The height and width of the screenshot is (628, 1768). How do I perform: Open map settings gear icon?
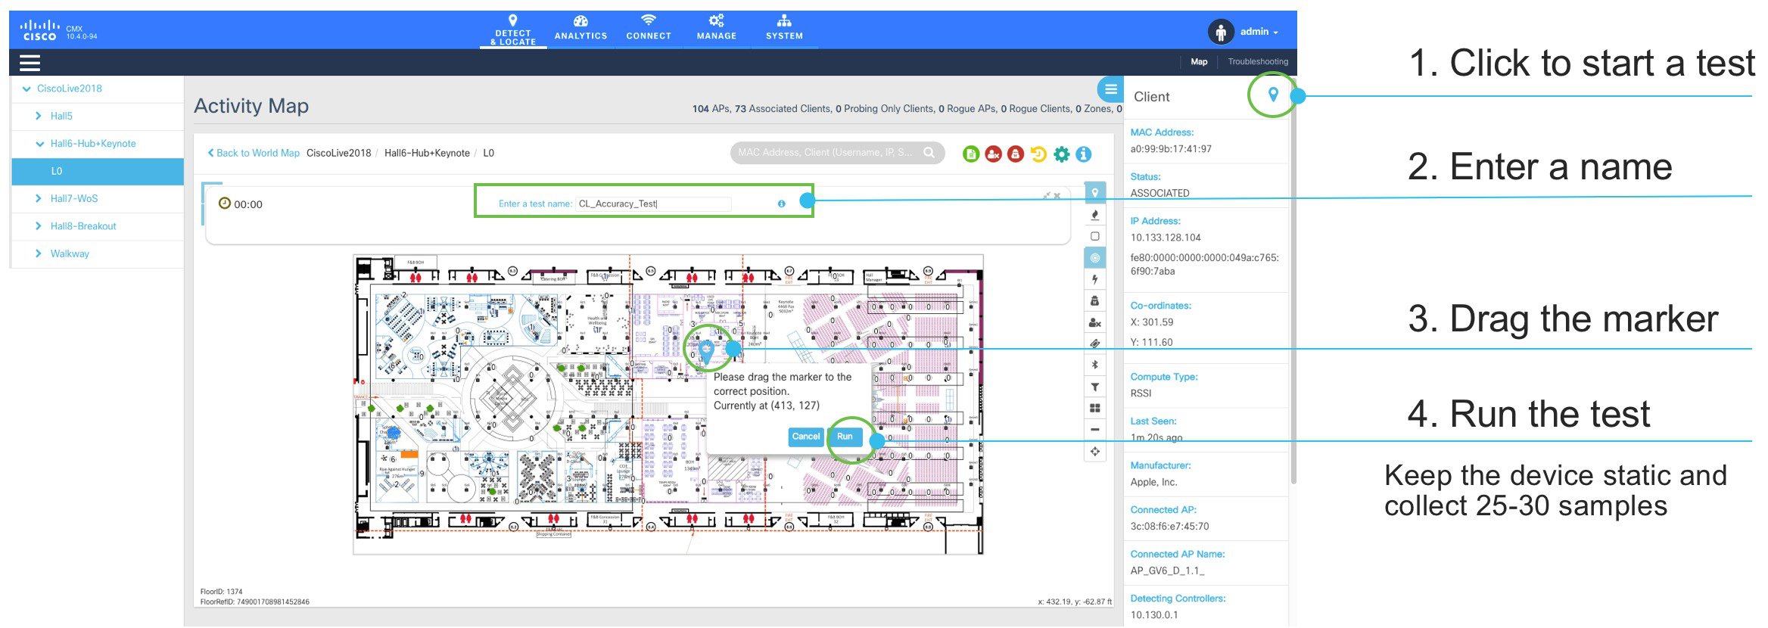pos(1062,154)
